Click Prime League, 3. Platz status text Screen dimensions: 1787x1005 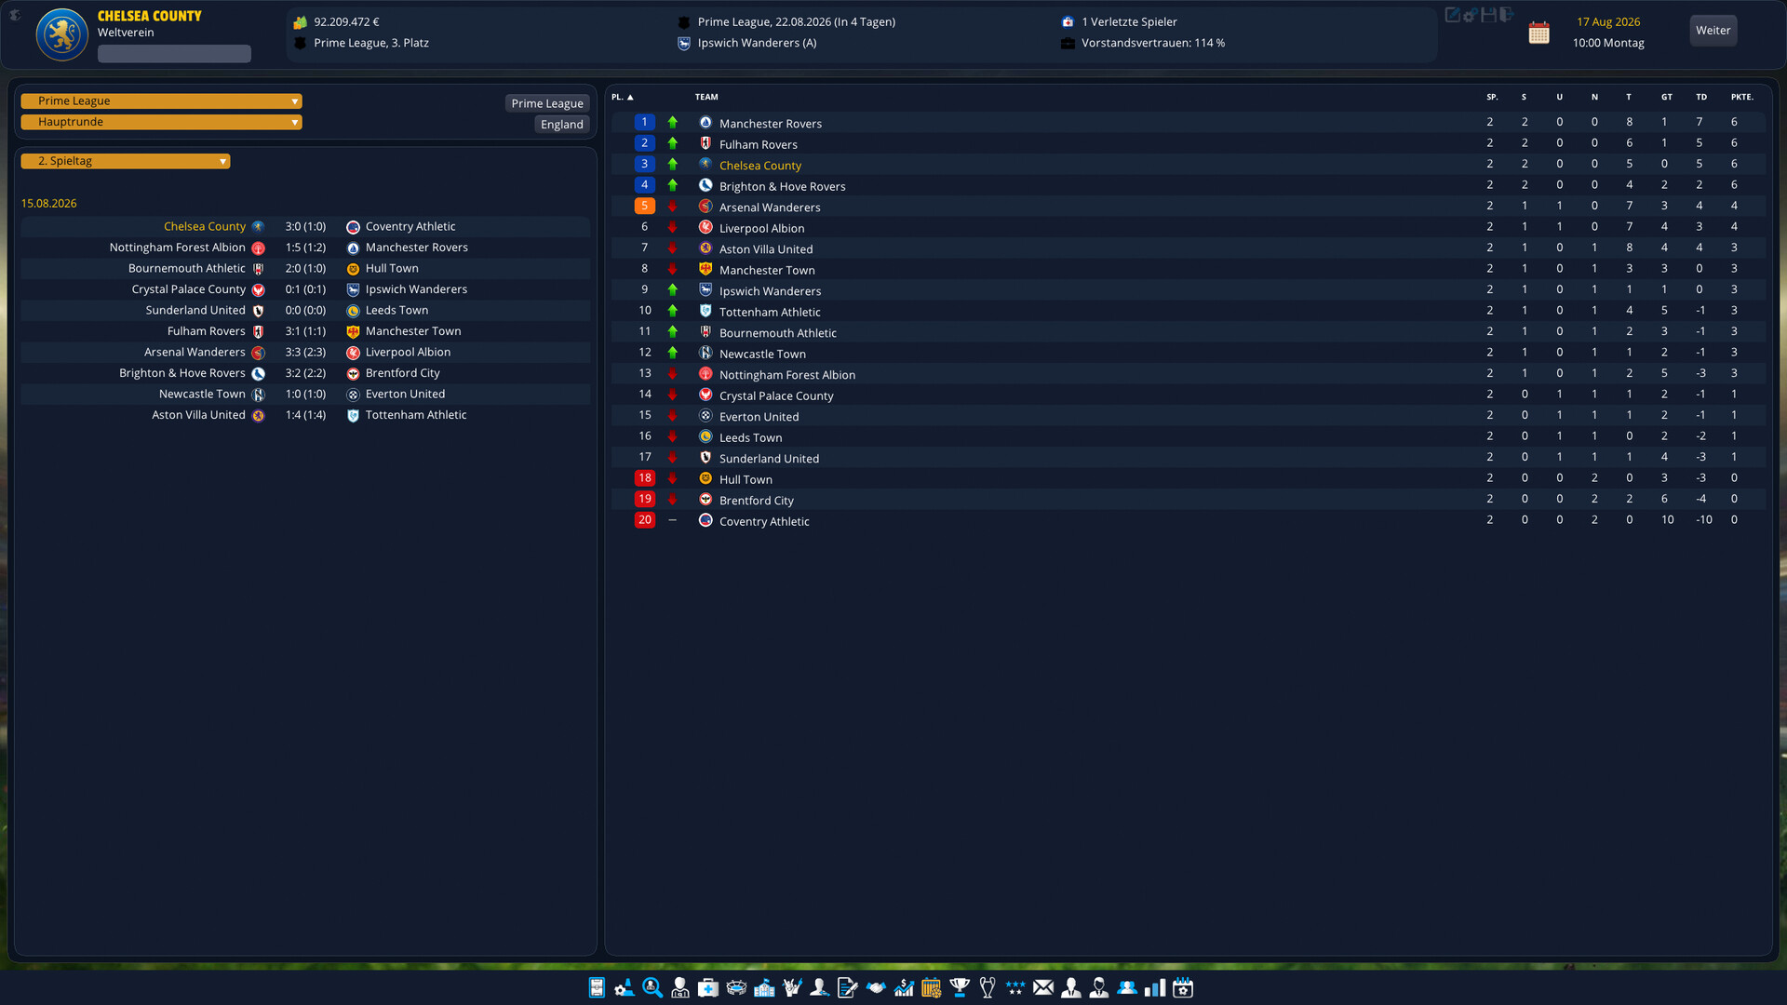371,43
